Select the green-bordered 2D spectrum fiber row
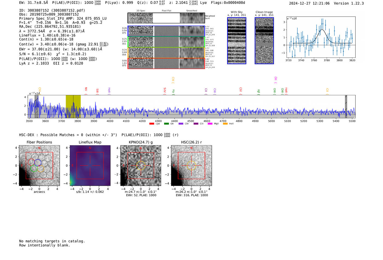The image size is (383, 260). tap(166, 42)
